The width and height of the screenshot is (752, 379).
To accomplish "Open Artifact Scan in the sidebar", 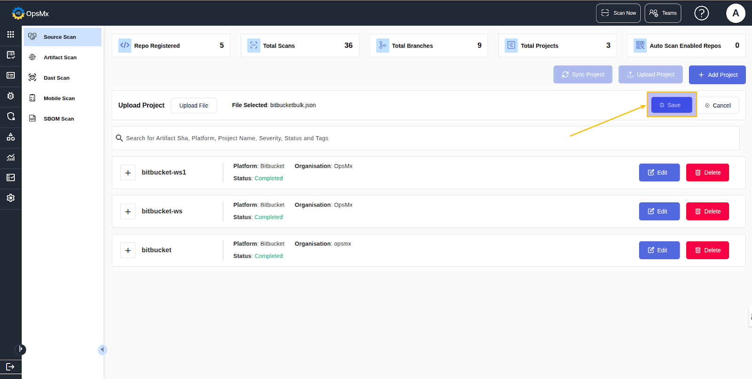I will tap(60, 57).
